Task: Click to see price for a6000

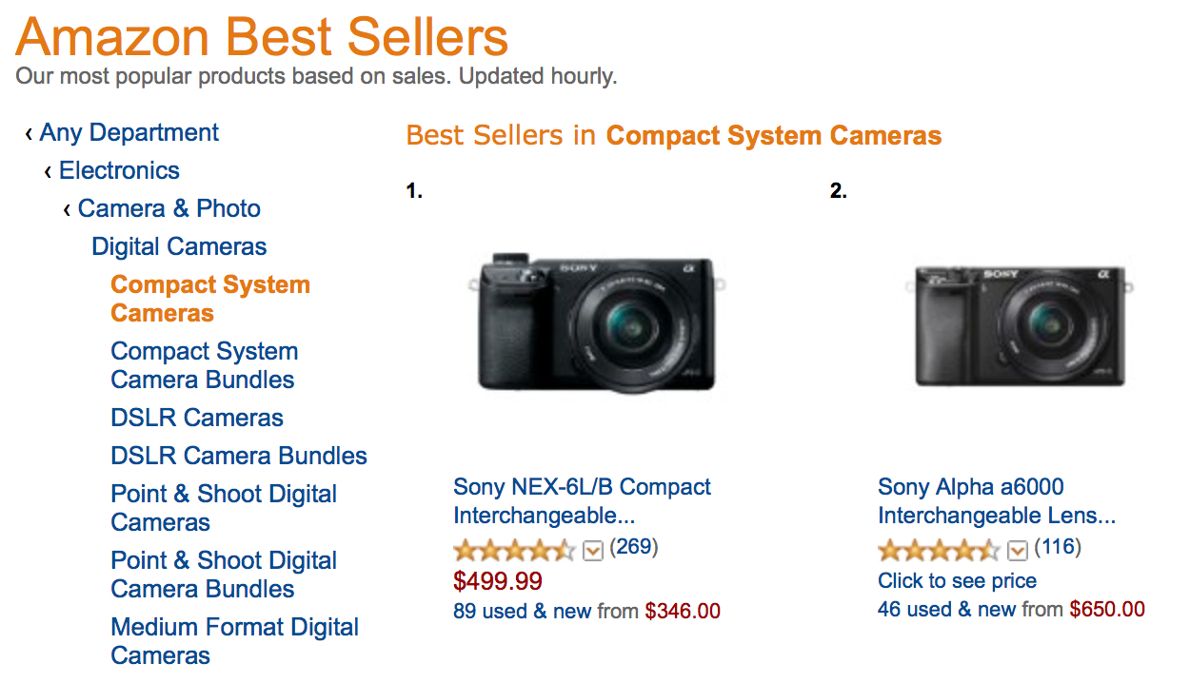Action: (957, 581)
